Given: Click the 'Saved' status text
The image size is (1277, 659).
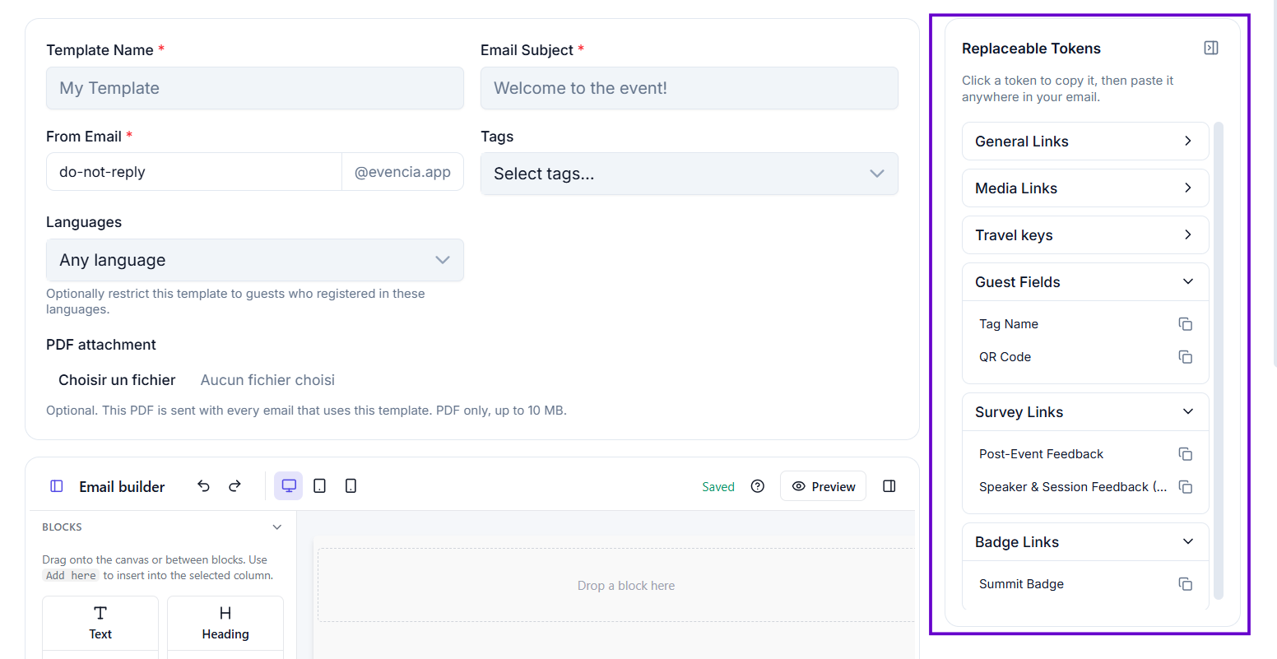Looking at the screenshot, I should [718, 487].
